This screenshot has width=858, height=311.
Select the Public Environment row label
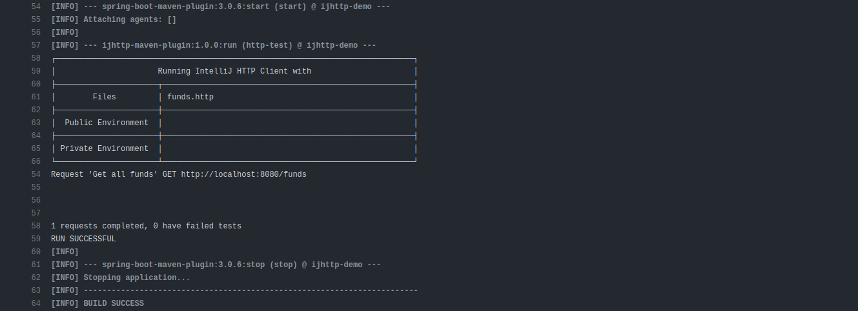(107, 123)
